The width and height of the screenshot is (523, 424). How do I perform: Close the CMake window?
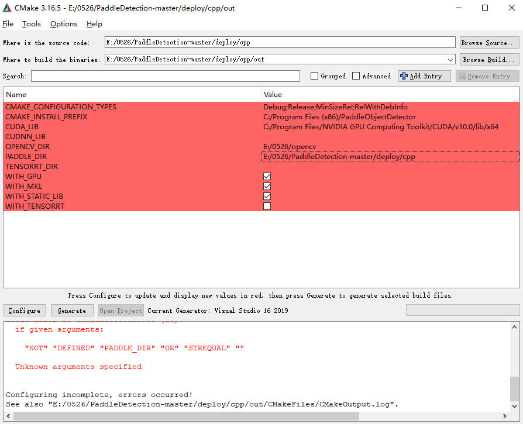click(512, 8)
